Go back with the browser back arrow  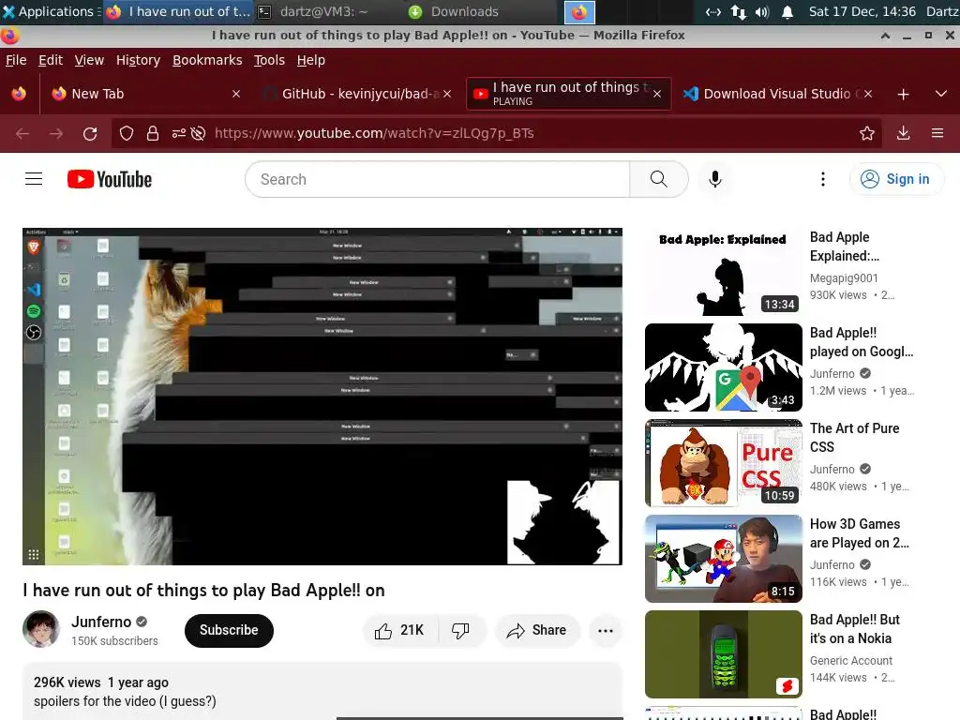pos(22,133)
